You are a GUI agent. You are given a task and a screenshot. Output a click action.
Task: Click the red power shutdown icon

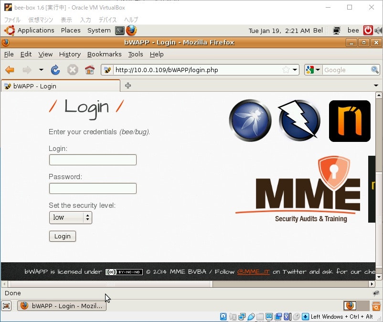pyautogui.click(x=368, y=30)
